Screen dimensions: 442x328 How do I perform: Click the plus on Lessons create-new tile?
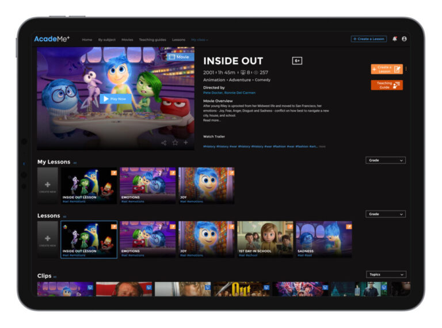click(x=48, y=238)
